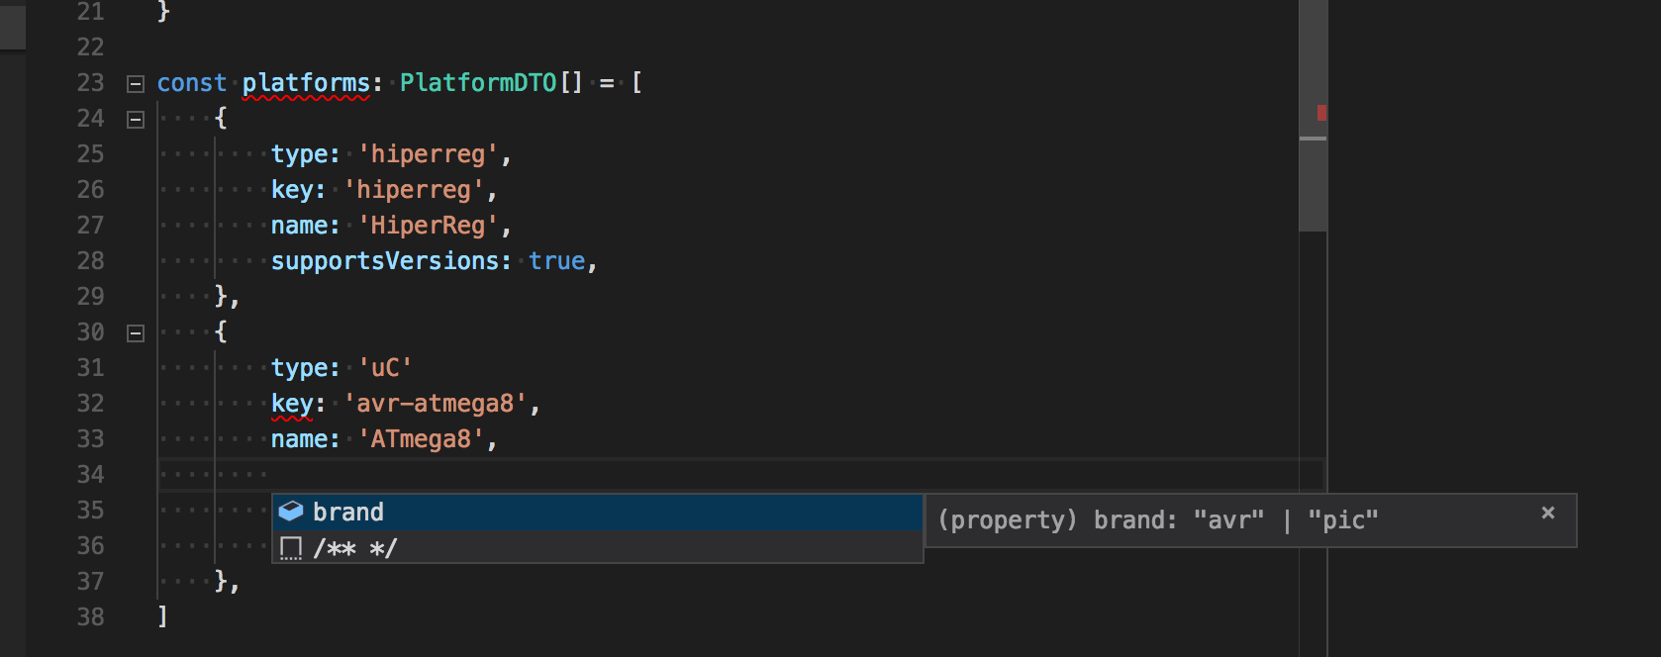This screenshot has height=657, width=1661.
Task: Click the 'uC' type string
Action: coord(385,368)
